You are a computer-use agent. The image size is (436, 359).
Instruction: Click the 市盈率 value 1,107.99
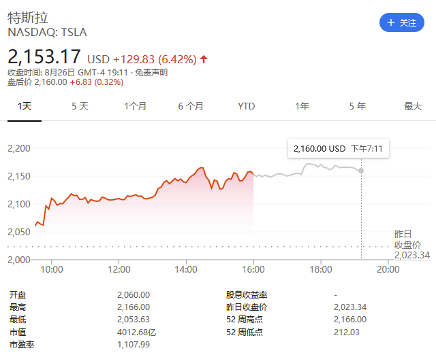click(x=134, y=344)
